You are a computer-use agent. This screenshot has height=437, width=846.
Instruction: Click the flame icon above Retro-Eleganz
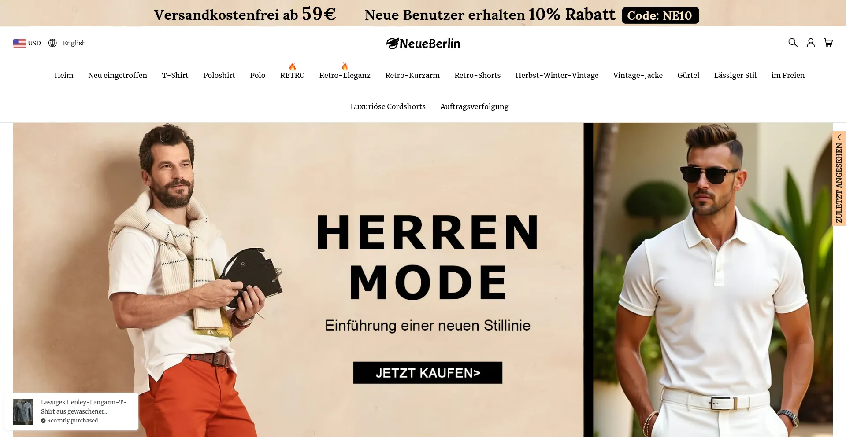345,66
